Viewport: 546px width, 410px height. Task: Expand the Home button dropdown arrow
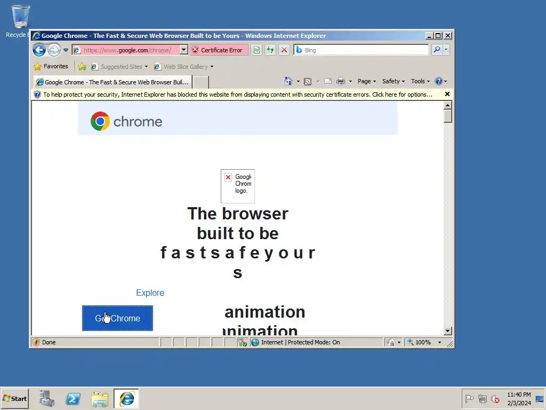(x=298, y=82)
